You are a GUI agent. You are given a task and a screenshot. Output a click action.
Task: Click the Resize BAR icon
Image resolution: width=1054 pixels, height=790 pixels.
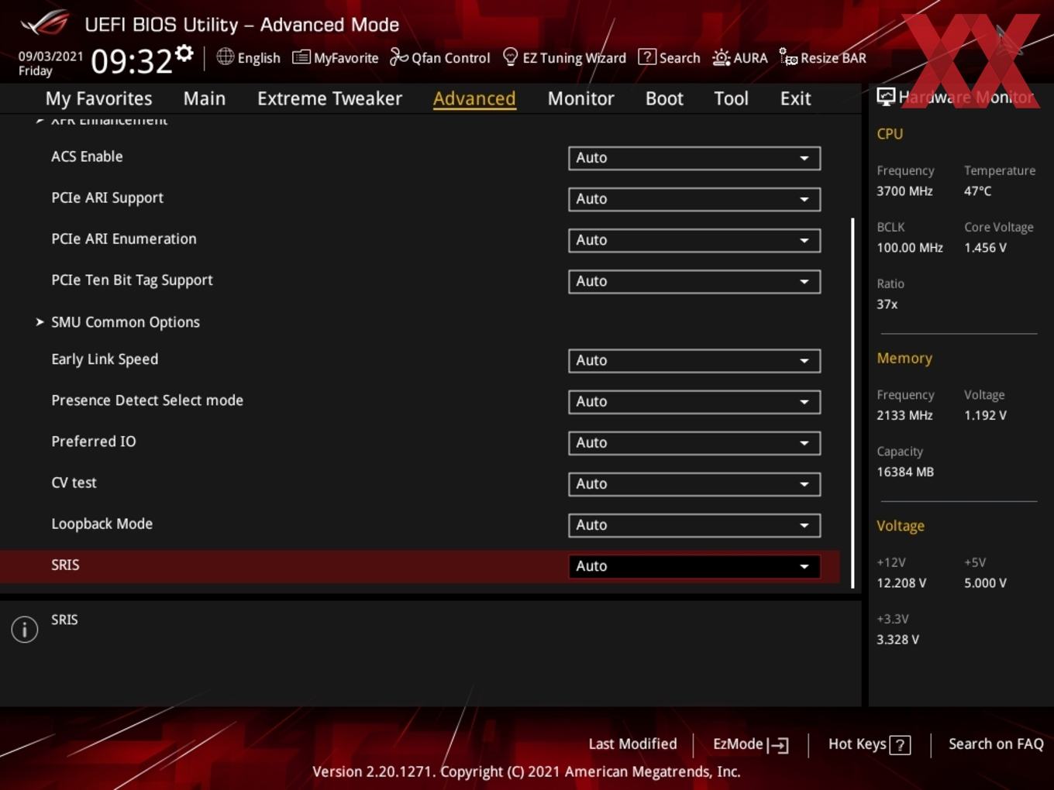pyautogui.click(x=788, y=57)
